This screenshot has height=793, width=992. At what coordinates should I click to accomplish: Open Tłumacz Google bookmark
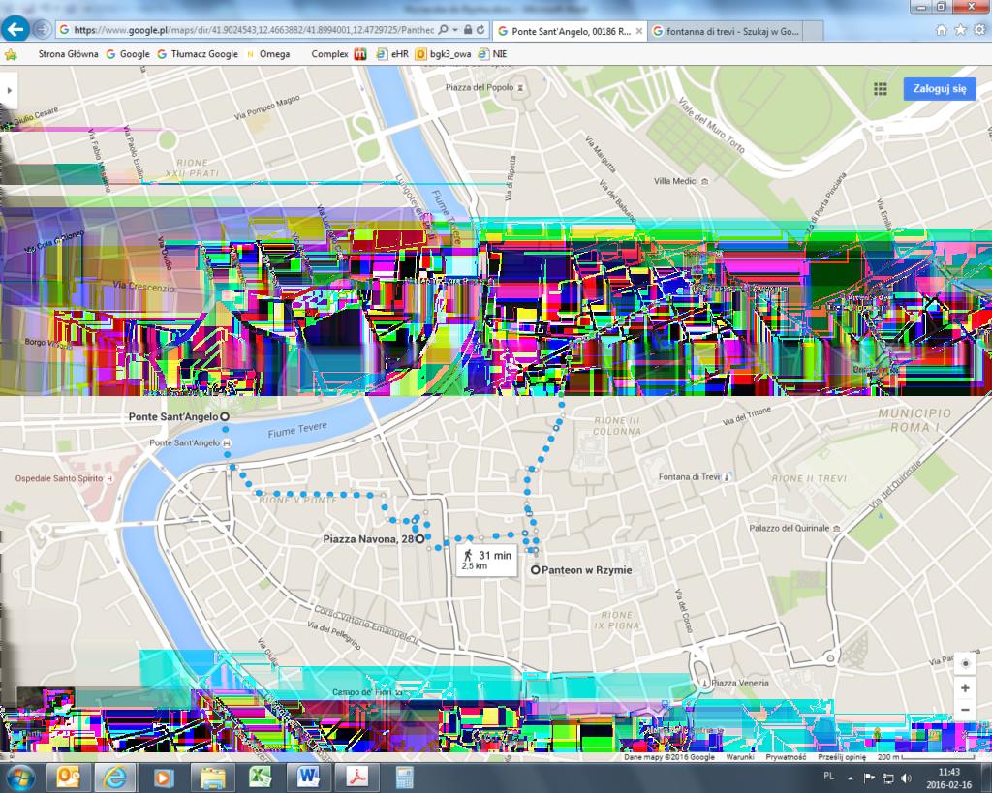coord(198,54)
